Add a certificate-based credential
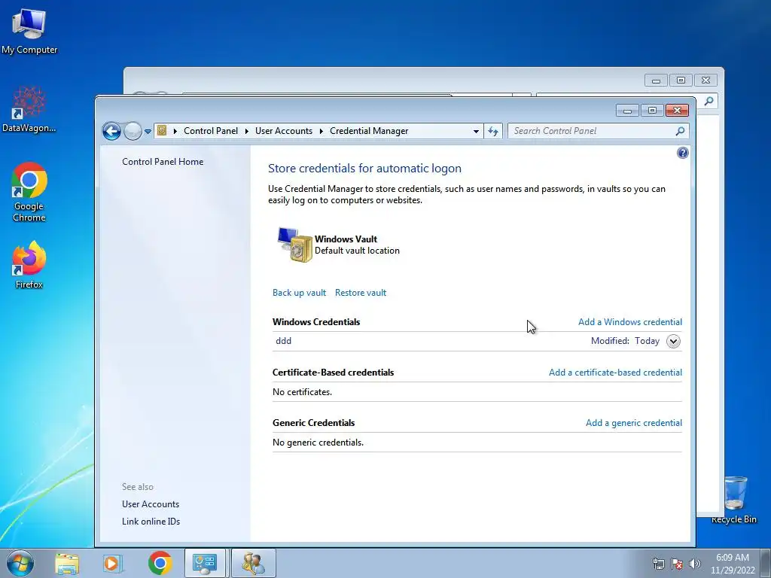This screenshot has width=771, height=578. (x=615, y=373)
